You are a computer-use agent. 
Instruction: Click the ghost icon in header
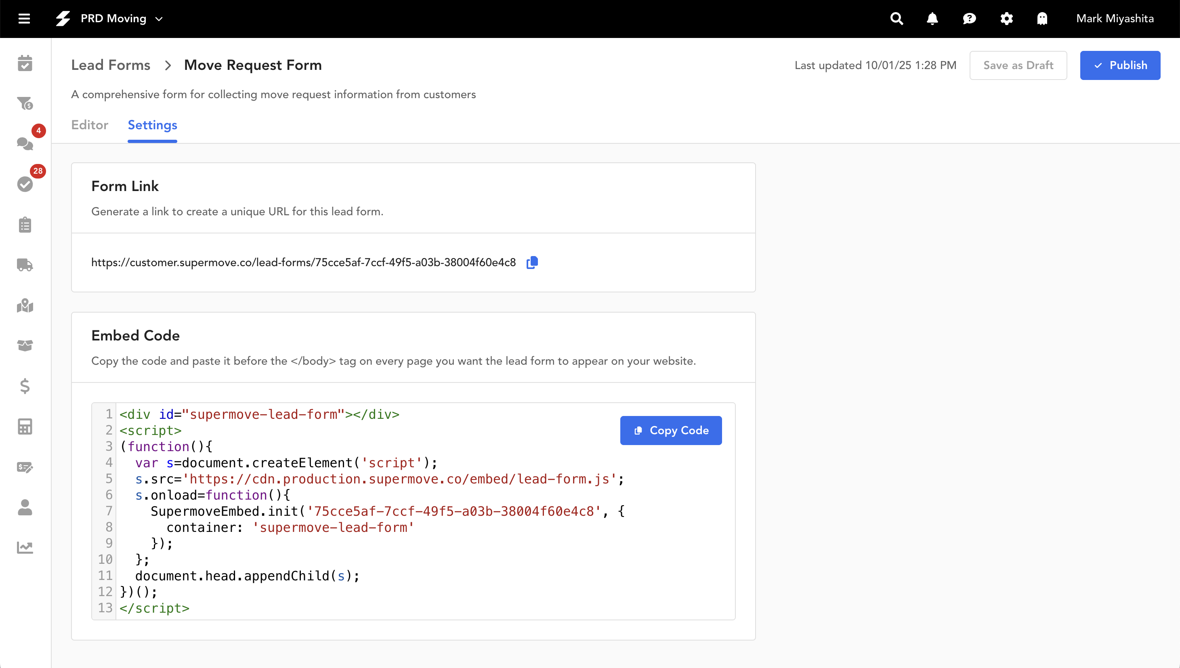coord(1042,19)
